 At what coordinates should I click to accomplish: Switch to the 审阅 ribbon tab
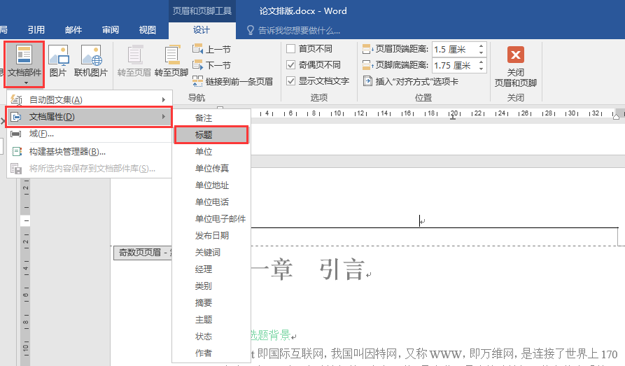(110, 30)
